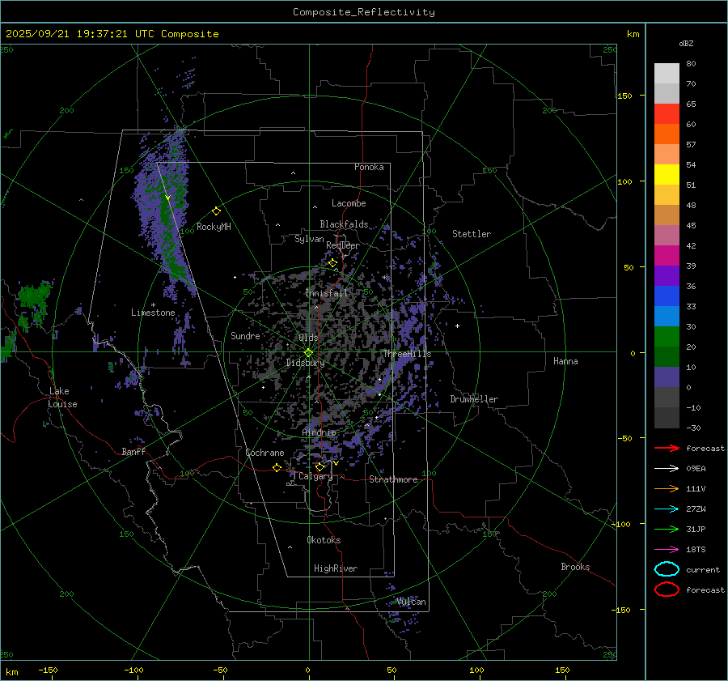Click the Lake Louise map label

[x=62, y=398]
